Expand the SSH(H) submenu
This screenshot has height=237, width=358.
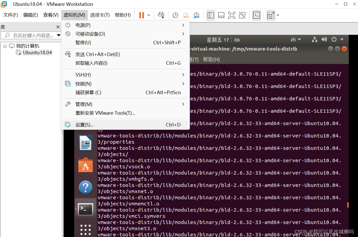125,75
